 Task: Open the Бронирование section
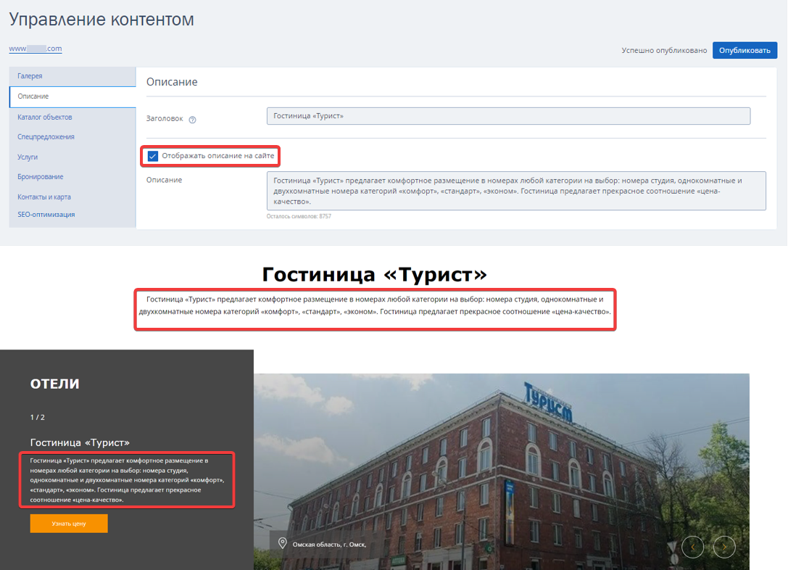pos(40,176)
